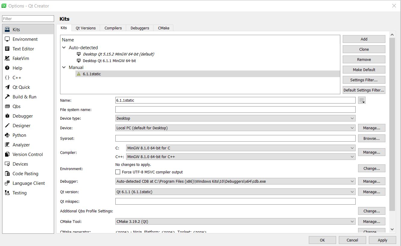Open the C++ settings category
Screen dimensions: 401x246
(28, 77)
